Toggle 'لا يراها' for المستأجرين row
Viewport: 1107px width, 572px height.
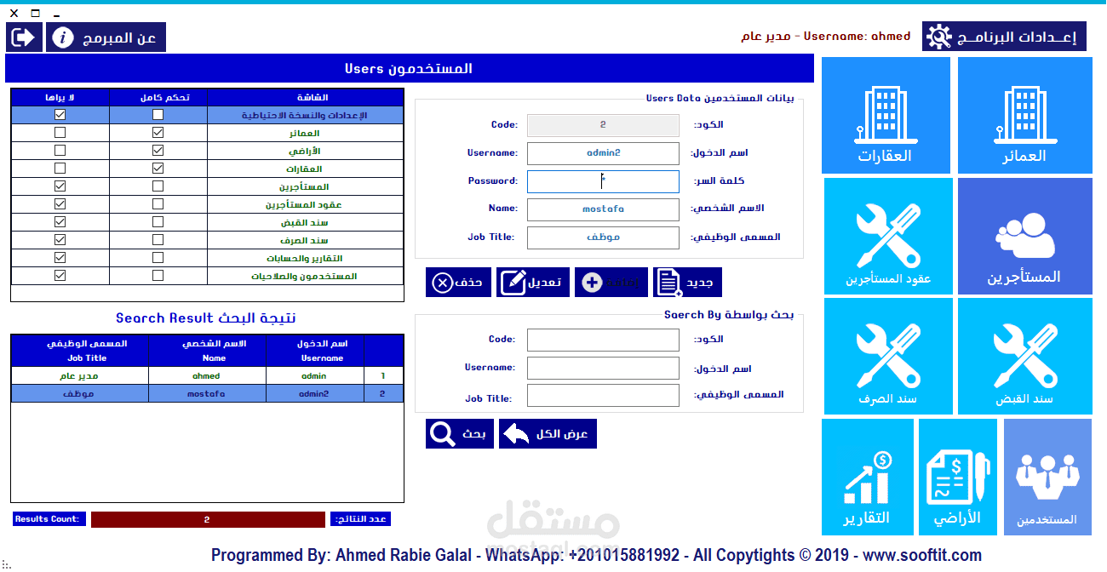(60, 186)
